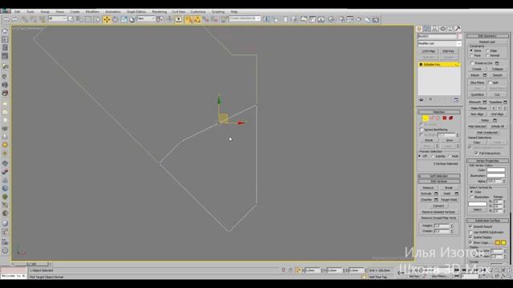Select Illumination radio under Select Vertices By
The height and width of the screenshot is (288, 513).
tap(472, 198)
